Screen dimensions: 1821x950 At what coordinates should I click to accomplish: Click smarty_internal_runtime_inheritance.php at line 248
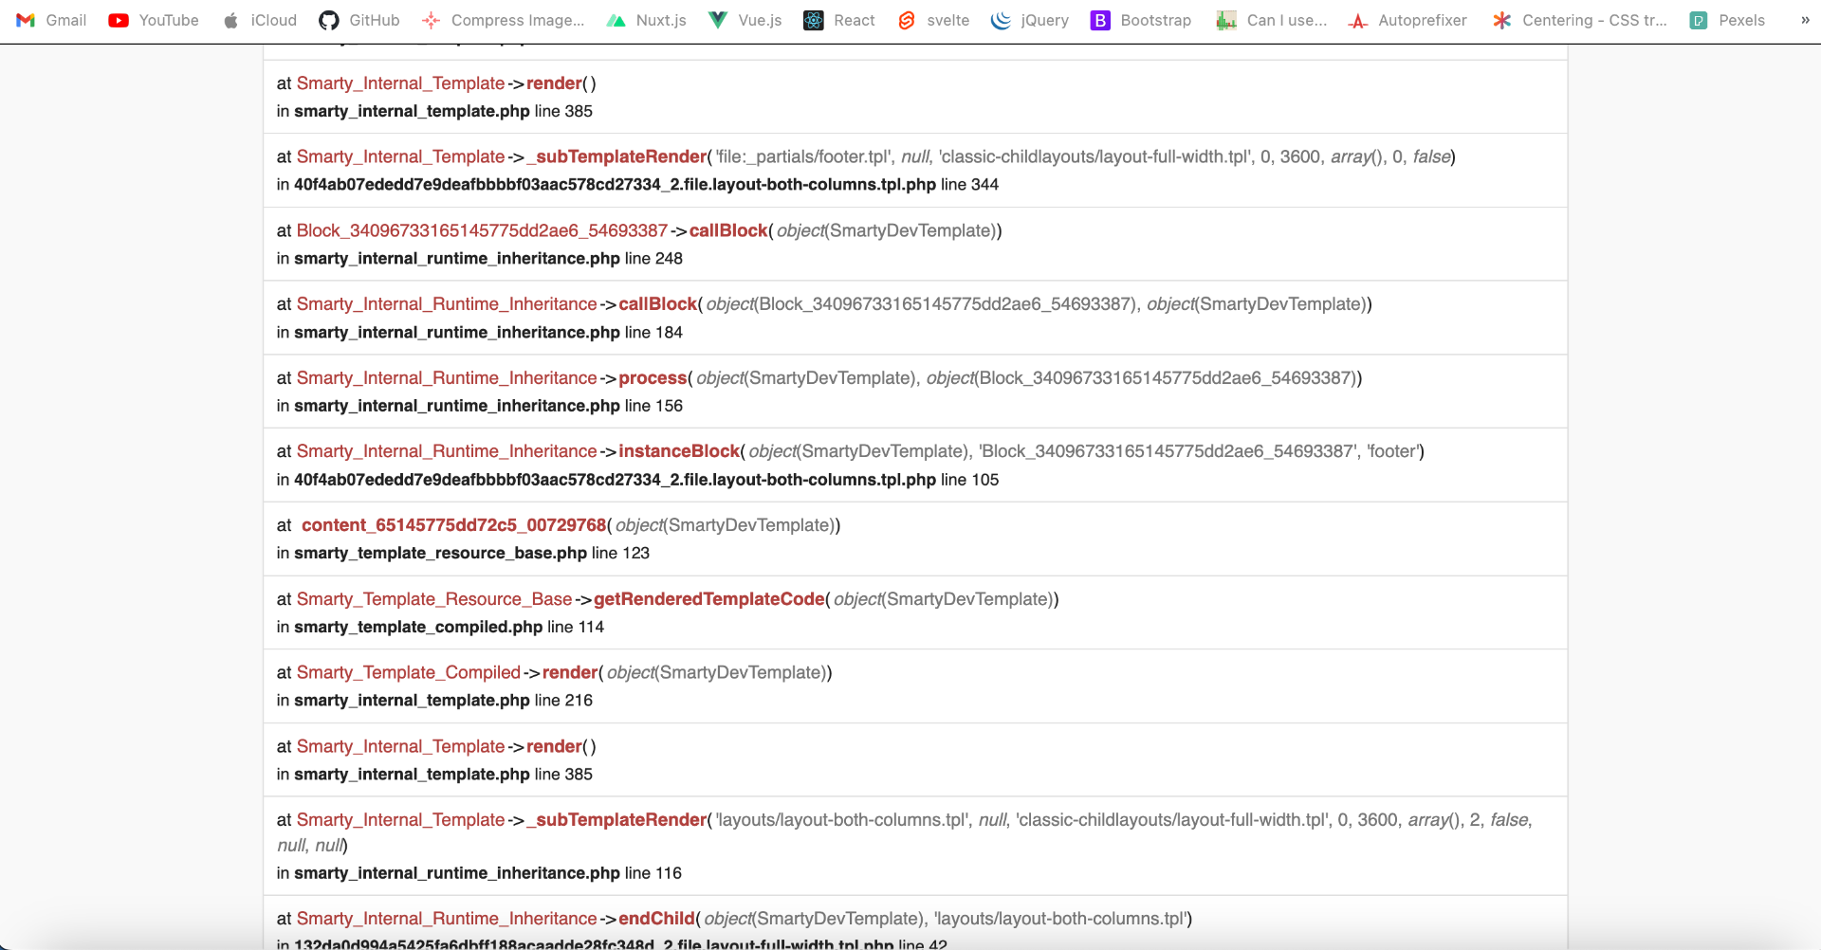pyautogui.click(x=457, y=259)
